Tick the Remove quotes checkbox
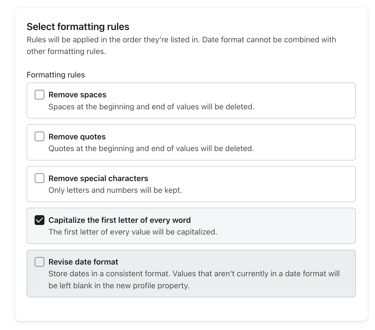The height and width of the screenshot is (330, 375). [x=40, y=136]
